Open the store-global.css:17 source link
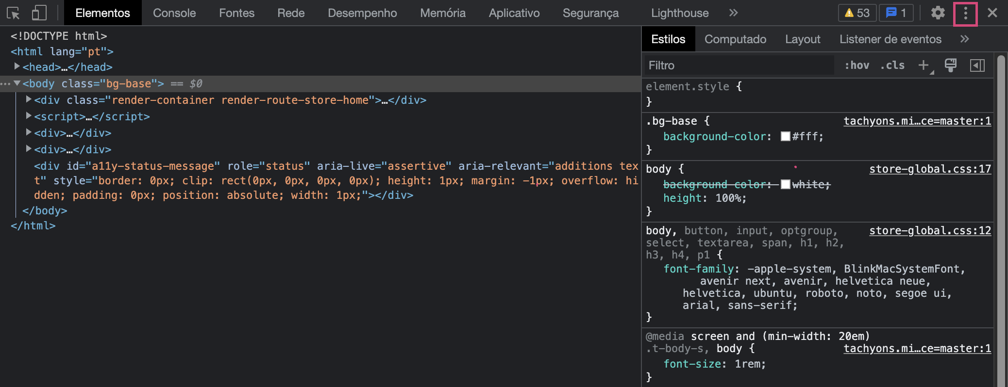Screen dimensions: 1008x387 [x=930, y=169]
